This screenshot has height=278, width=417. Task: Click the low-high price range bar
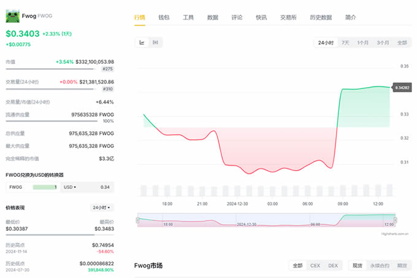click(x=60, y=235)
